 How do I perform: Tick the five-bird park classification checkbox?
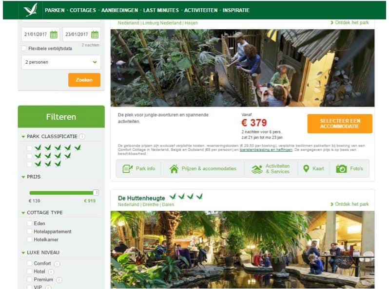30,148
